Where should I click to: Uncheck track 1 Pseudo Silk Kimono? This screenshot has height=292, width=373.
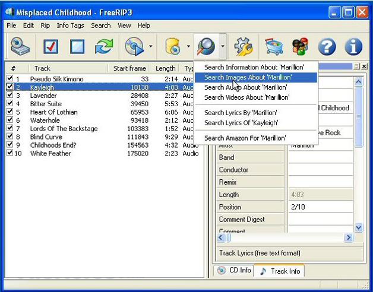pos(10,78)
